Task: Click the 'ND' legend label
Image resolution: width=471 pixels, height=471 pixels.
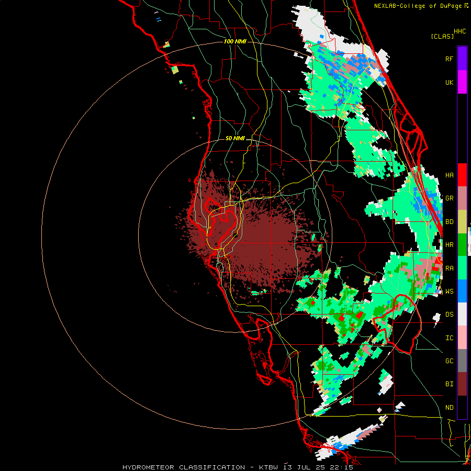Action: 449,408
